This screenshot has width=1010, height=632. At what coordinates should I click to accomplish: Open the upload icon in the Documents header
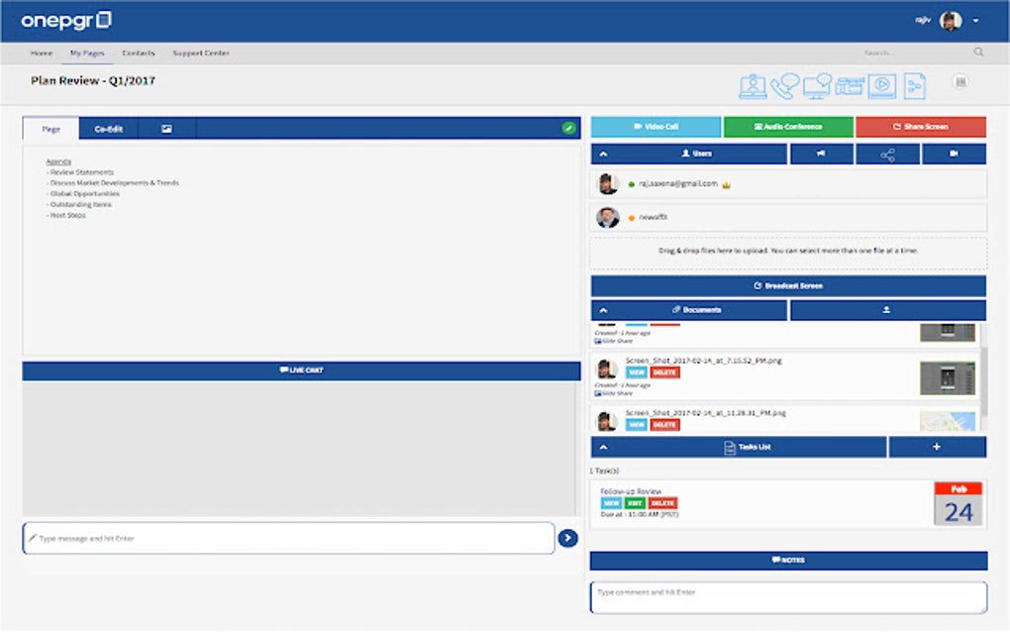(887, 309)
